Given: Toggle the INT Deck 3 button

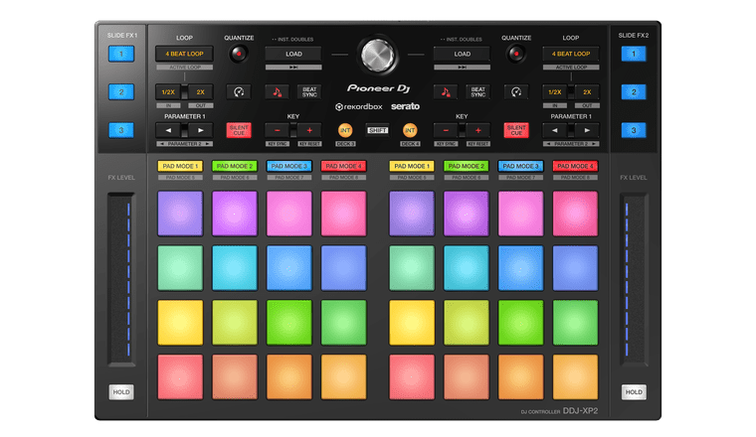Looking at the screenshot, I should tap(345, 130).
